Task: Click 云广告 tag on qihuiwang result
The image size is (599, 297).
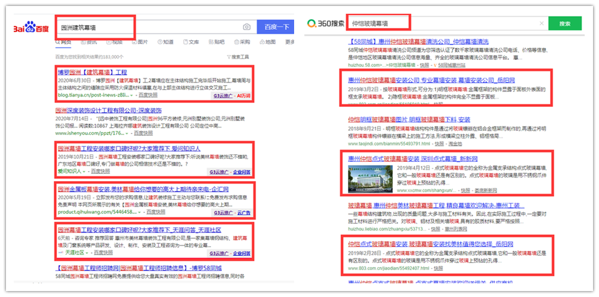Action: (244, 213)
